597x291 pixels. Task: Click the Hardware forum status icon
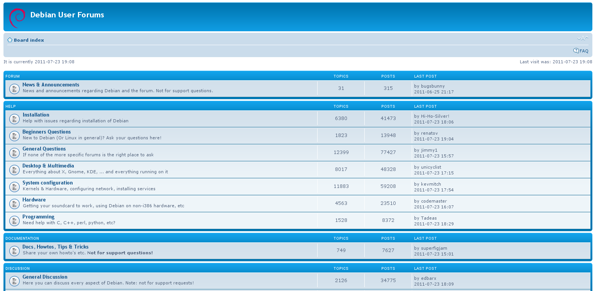tap(14, 204)
